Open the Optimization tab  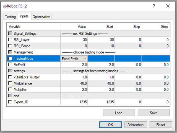pyautogui.click(x=41, y=17)
